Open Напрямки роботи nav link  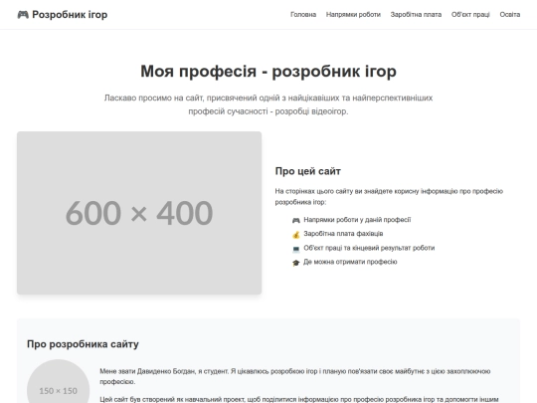[353, 15]
